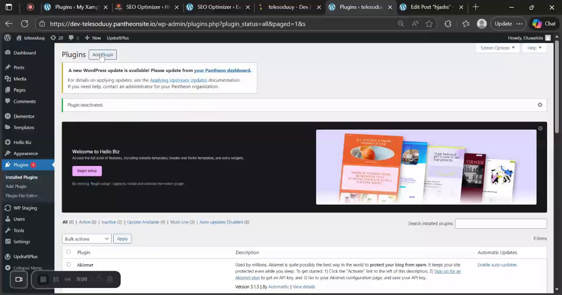Viewport: 562px width, 295px height.
Task: Open the Appearance brush icon in sidebar
Action: pyautogui.click(x=7, y=154)
